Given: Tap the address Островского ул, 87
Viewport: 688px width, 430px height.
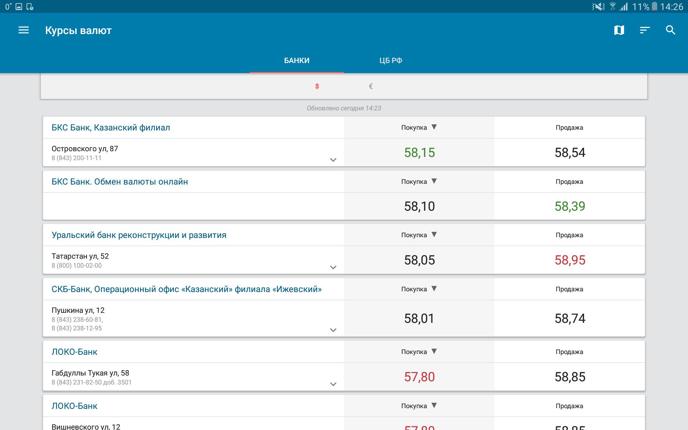Looking at the screenshot, I should coord(85,149).
